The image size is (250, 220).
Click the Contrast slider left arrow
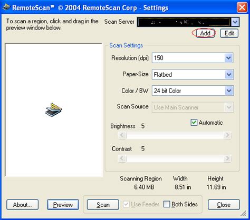122,158
